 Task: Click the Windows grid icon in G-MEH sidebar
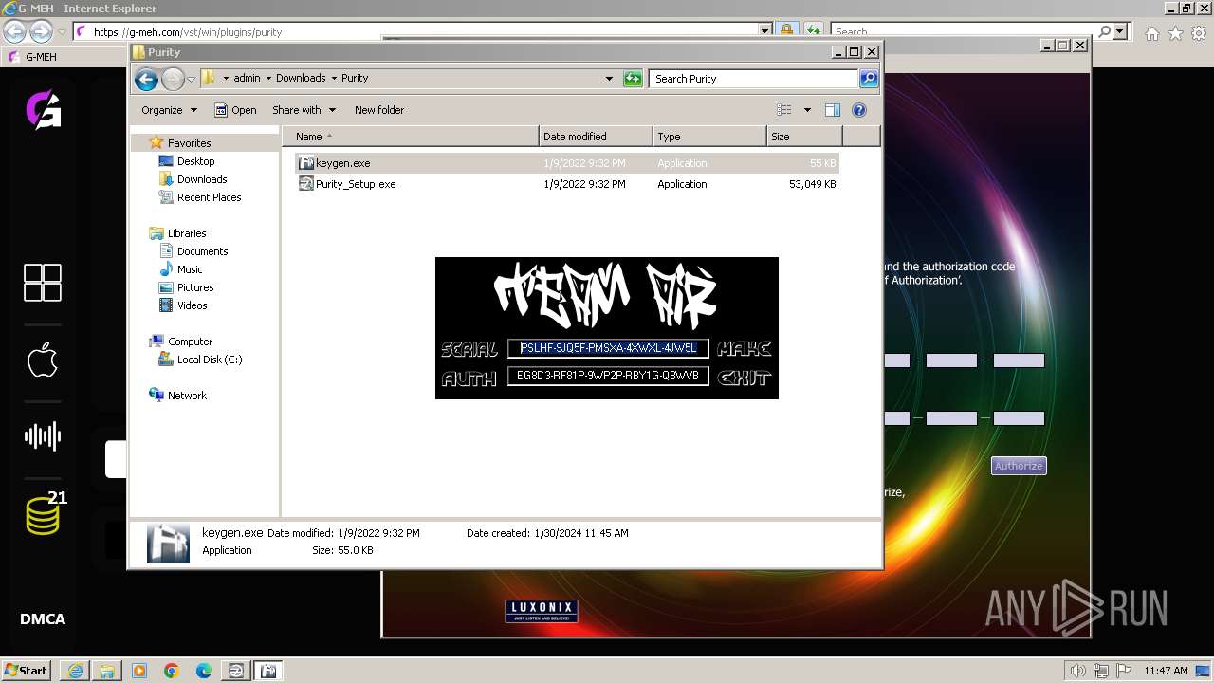pyautogui.click(x=43, y=283)
